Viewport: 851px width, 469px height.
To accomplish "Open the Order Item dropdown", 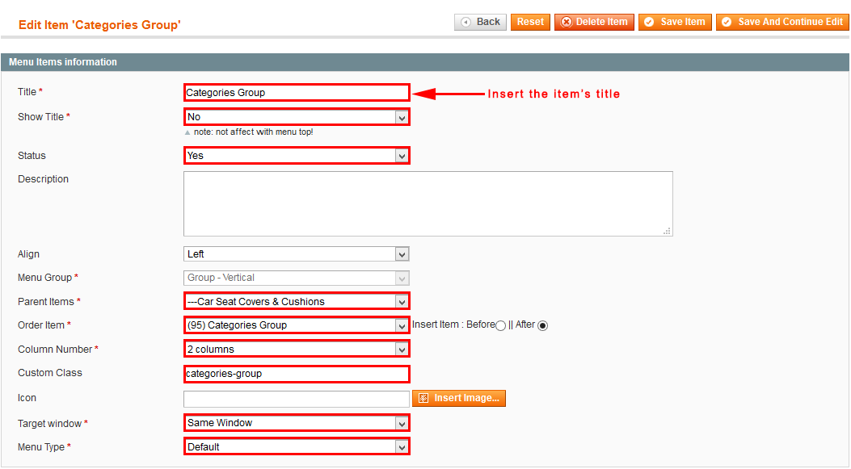I will point(297,325).
